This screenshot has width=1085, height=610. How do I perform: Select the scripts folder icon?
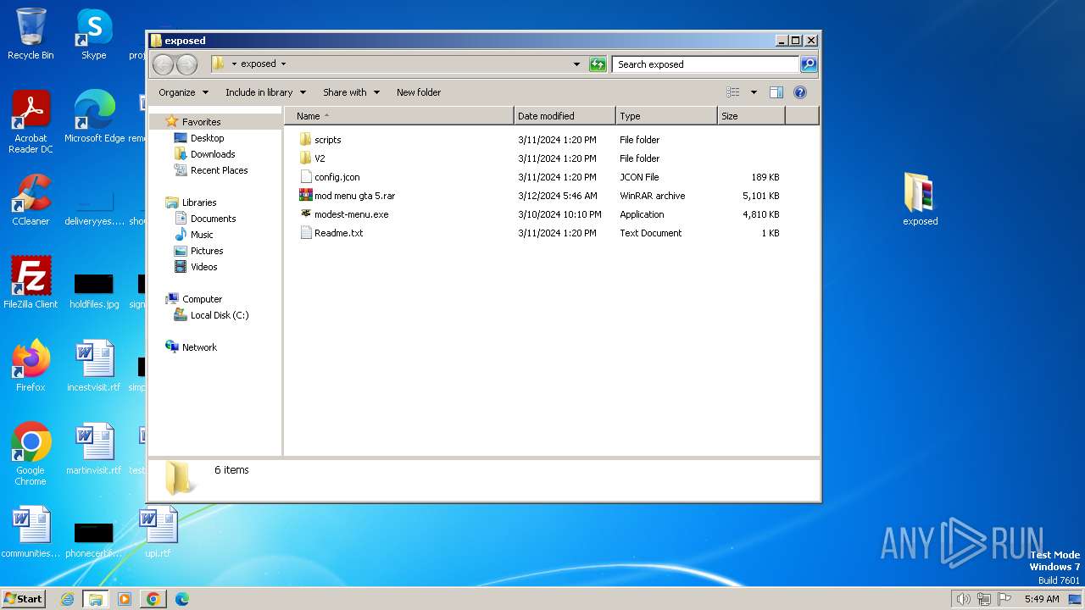pyautogui.click(x=306, y=140)
